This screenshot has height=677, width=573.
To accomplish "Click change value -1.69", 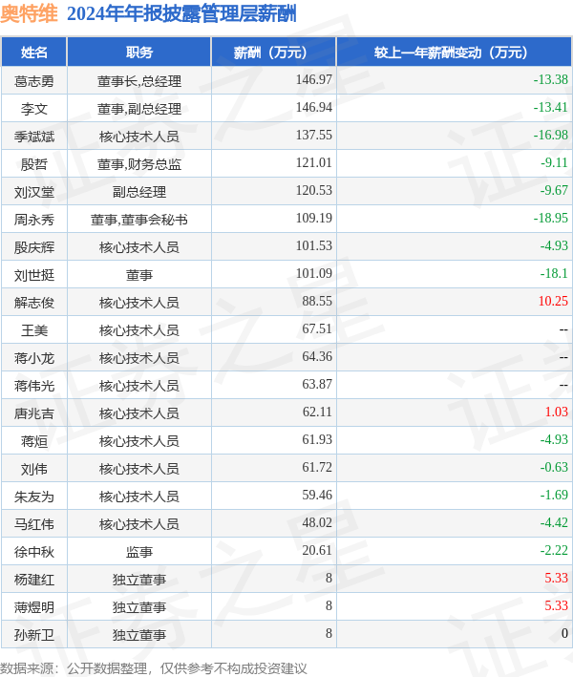I will click(554, 495).
